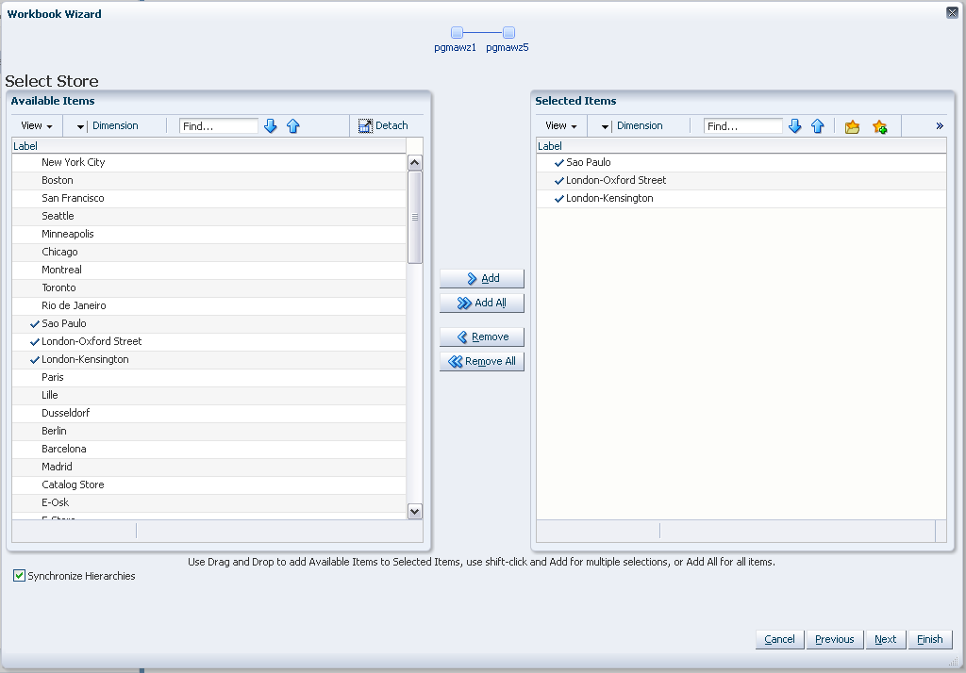Click Find Previous arrow in Available Items

[293, 126]
